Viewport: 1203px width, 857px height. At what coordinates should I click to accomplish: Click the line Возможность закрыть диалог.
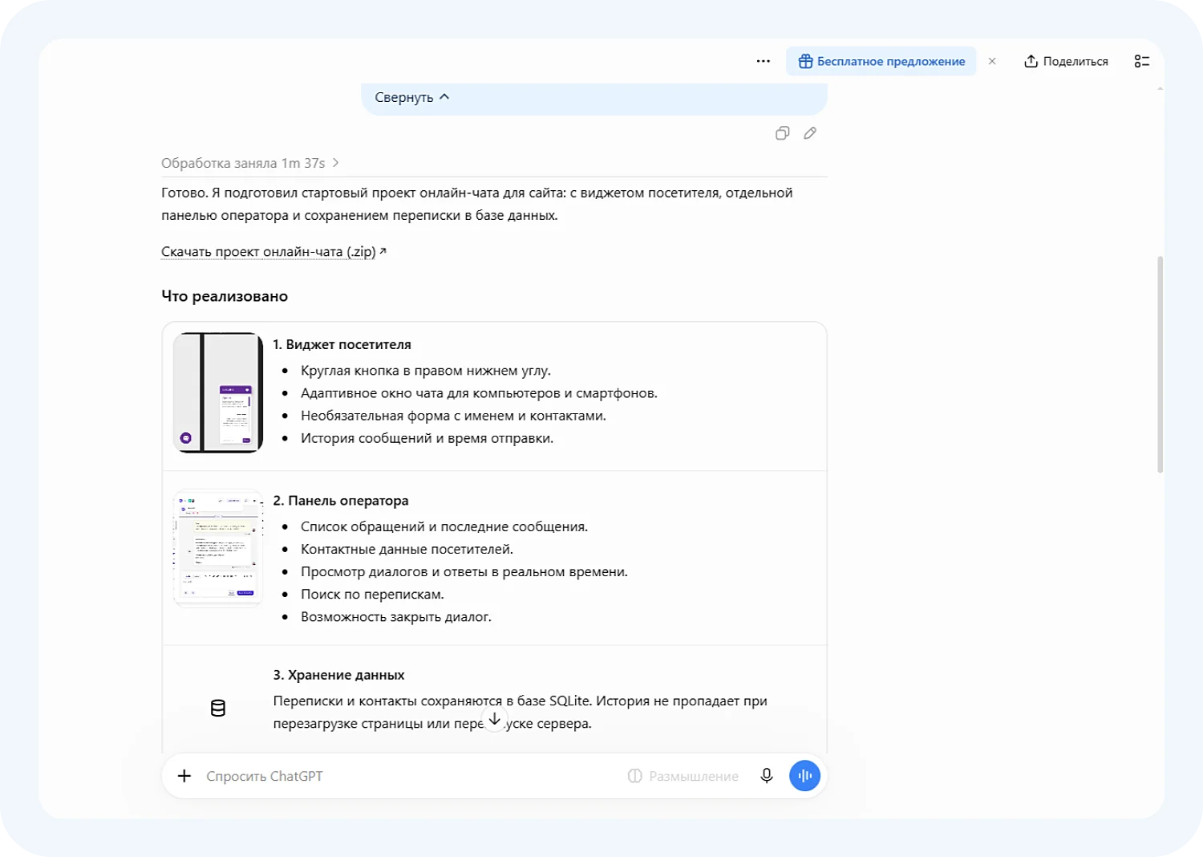[396, 616]
